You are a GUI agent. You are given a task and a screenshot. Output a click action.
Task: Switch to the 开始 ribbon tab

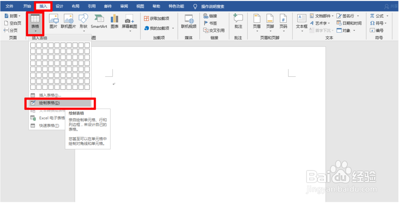pyautogui.click(x=27, y=6)
